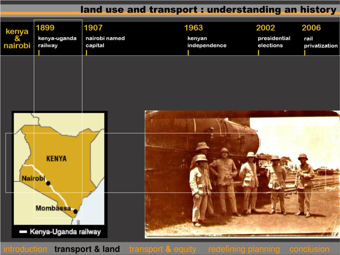The image size is (340, 255).
Task: Select the transport & land tab
Action: tap(87, 249)
